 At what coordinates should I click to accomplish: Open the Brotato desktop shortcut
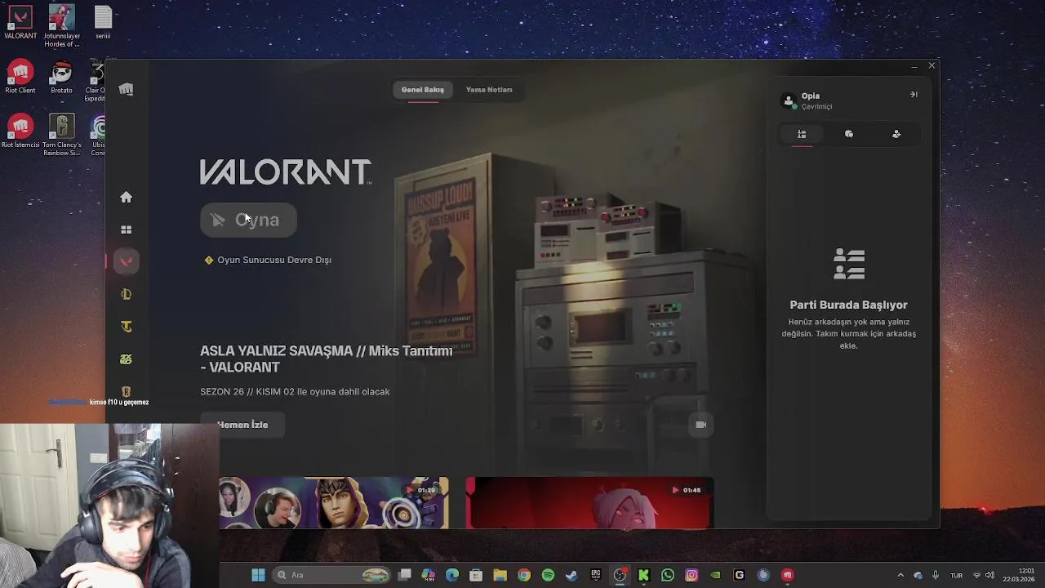pos(62,77)
